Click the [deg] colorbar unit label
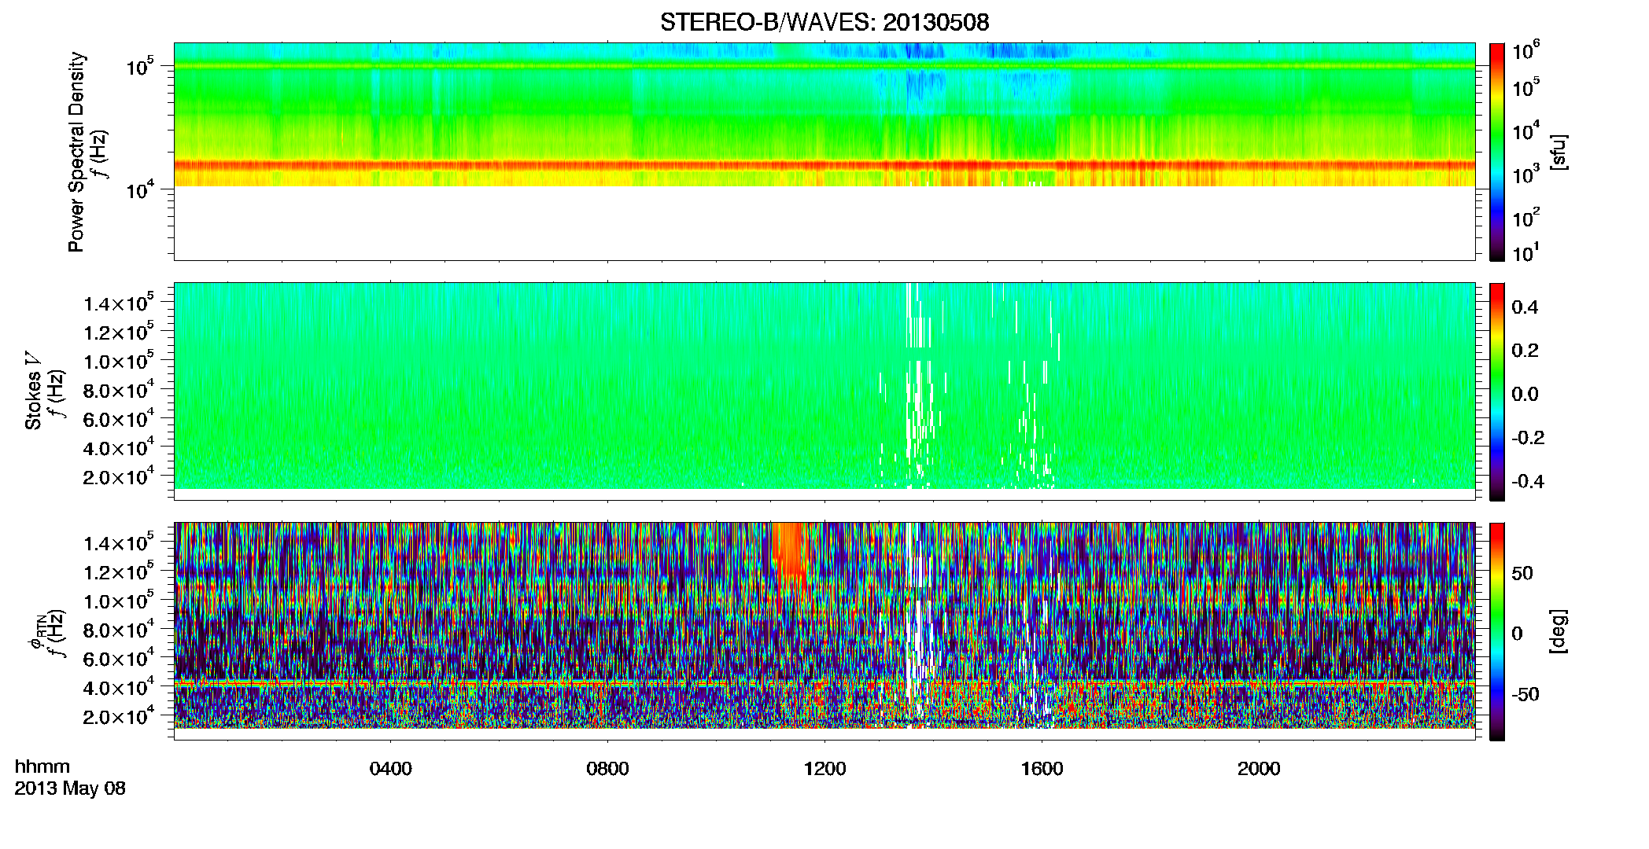The width and height of the screenshot is (1649, 849). pyautogui.click(x=1559, y=631)
